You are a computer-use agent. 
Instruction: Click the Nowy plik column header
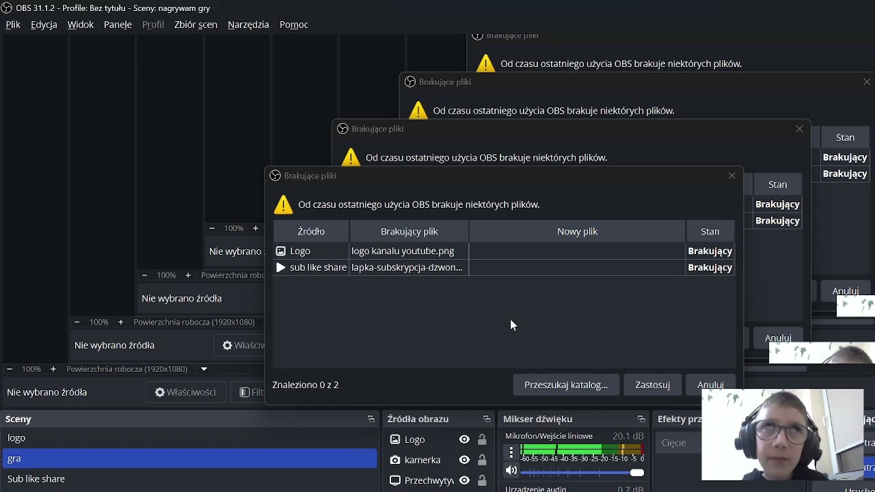point(577,232)
